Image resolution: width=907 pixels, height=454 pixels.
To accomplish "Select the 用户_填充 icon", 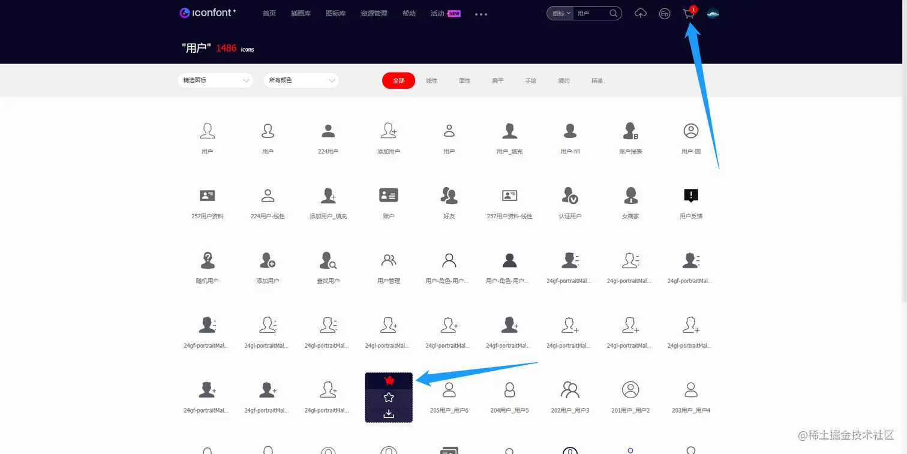I will click(x=510, y=131).
